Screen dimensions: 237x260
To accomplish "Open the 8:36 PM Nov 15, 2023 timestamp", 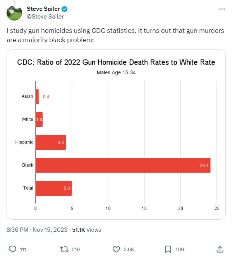I will [37, 230].
